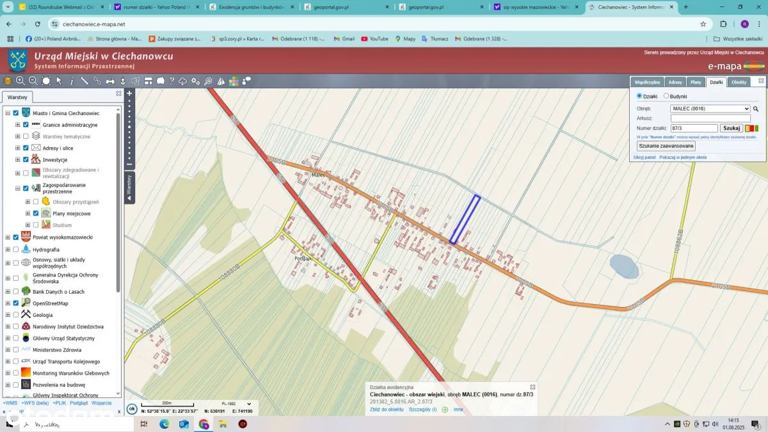Click the zoom in magnifier tool
Image resolution: width=768 pixels, height=432 pixels.
pyautogui.click(x=20, y=81)
